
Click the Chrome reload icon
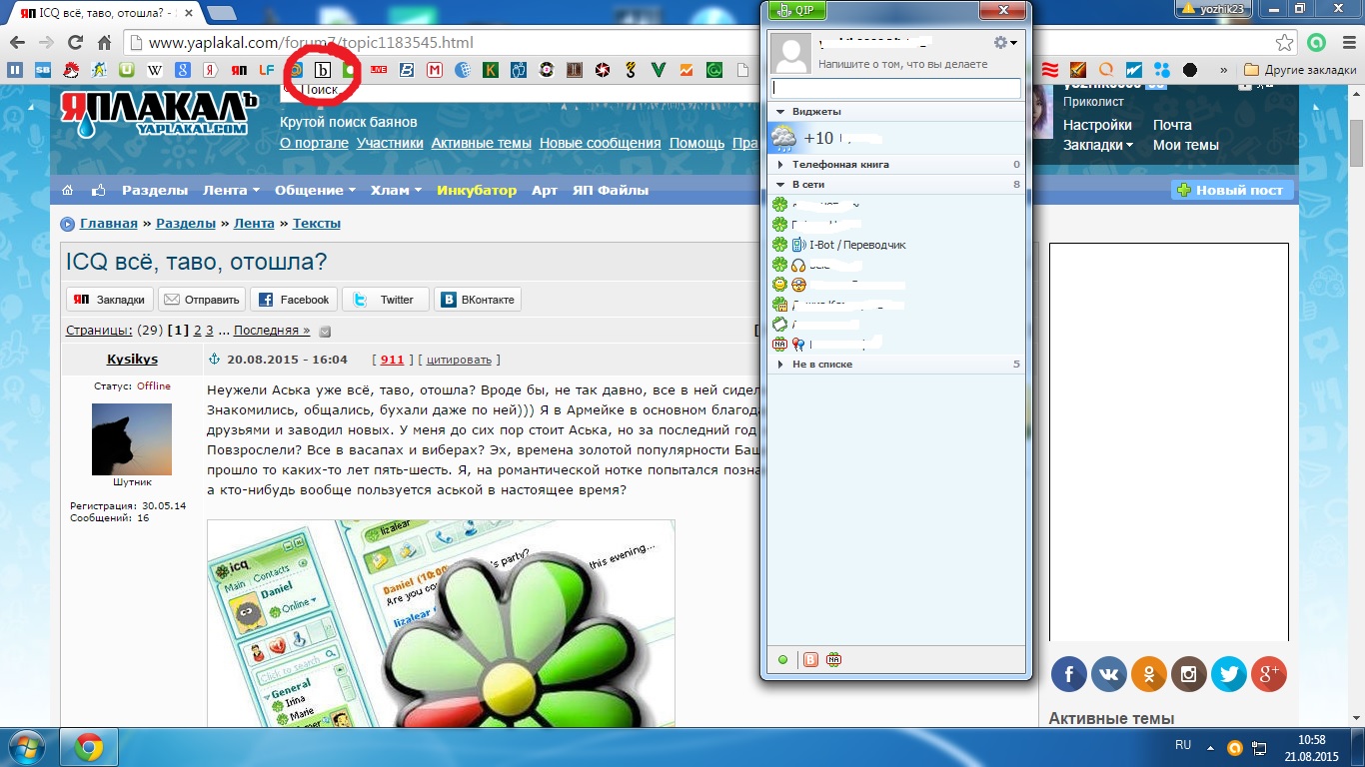click(x=75, y=43)
